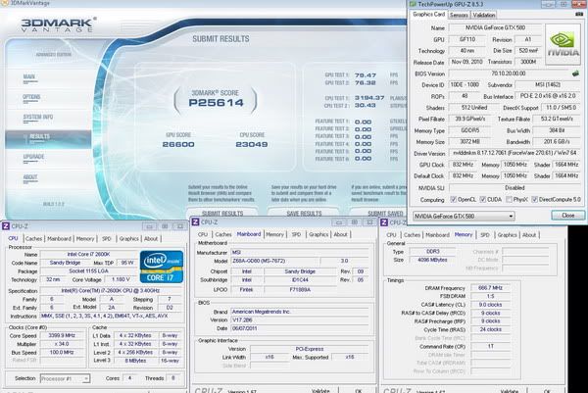This screenshot has width=588, height=393.
Task: Click the GPU-Z Name field NVIDIA GeForce GTX 580
Action: coord(495,27)
